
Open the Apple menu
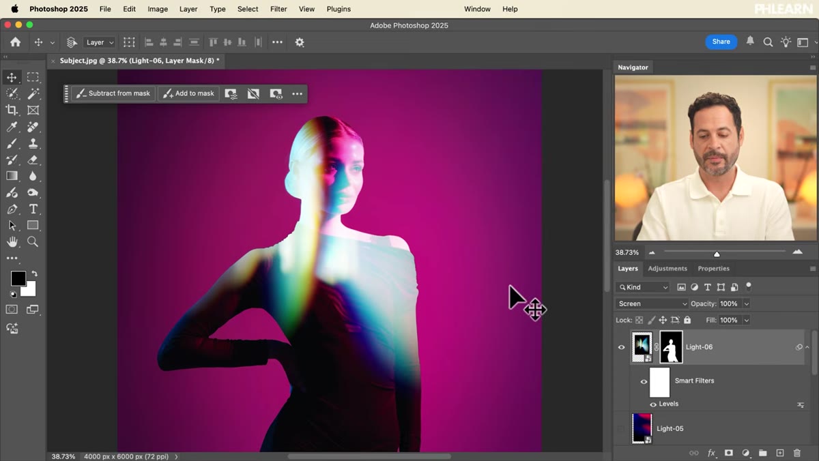pyautogui.click(x=14, y=9)
